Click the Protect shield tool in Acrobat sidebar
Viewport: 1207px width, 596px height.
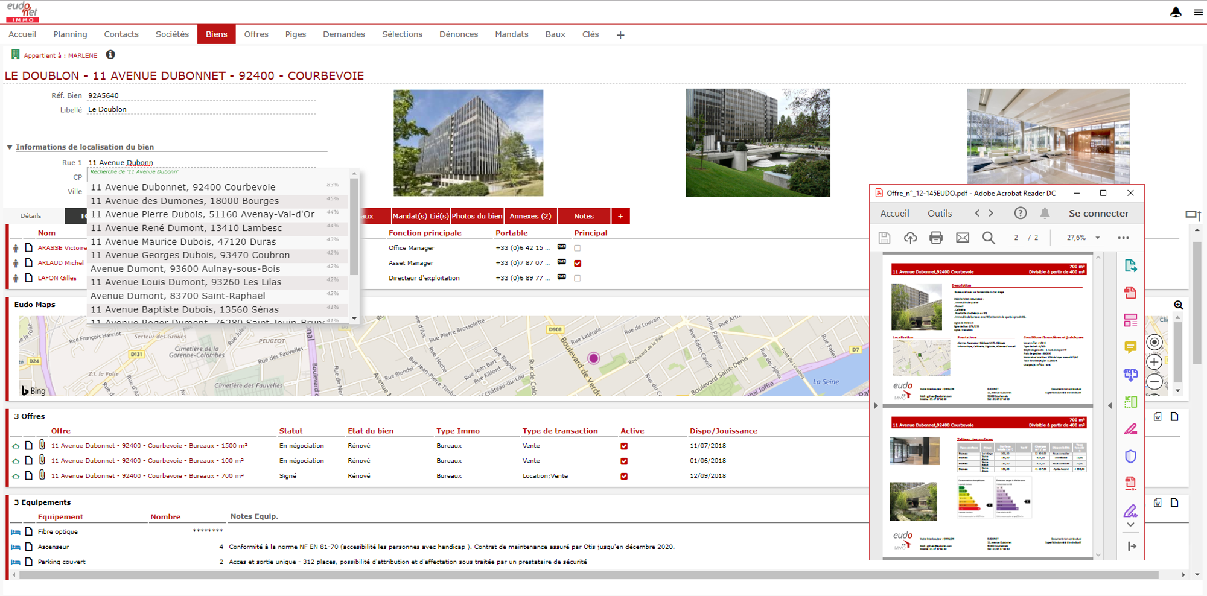click(1130, 457)
